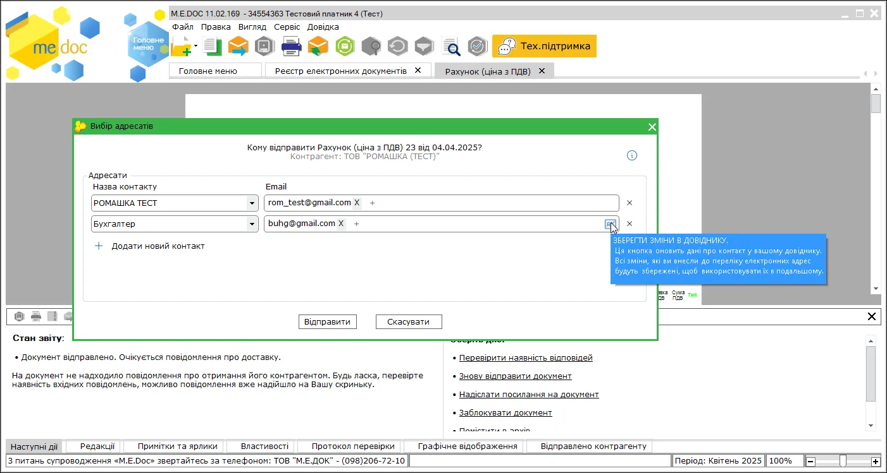
Task: Expand the РОМАШКА ТЕСТ contact dropdown
Action: [x=252, y=203]
